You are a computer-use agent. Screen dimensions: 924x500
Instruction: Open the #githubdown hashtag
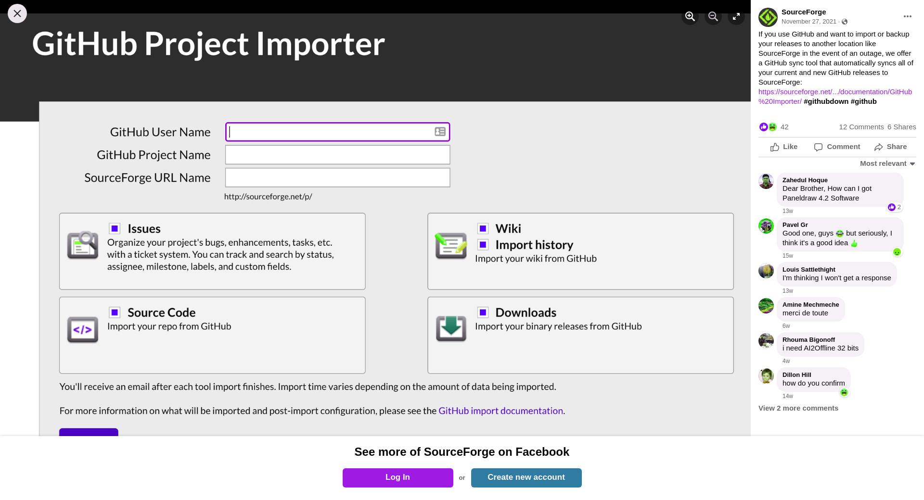826,101
